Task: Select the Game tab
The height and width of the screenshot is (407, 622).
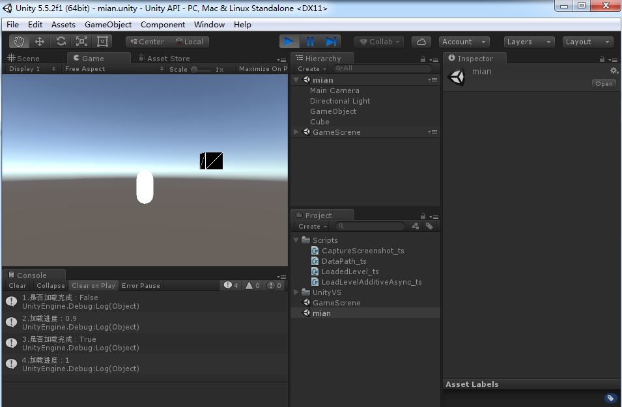Action: point(99,59)
